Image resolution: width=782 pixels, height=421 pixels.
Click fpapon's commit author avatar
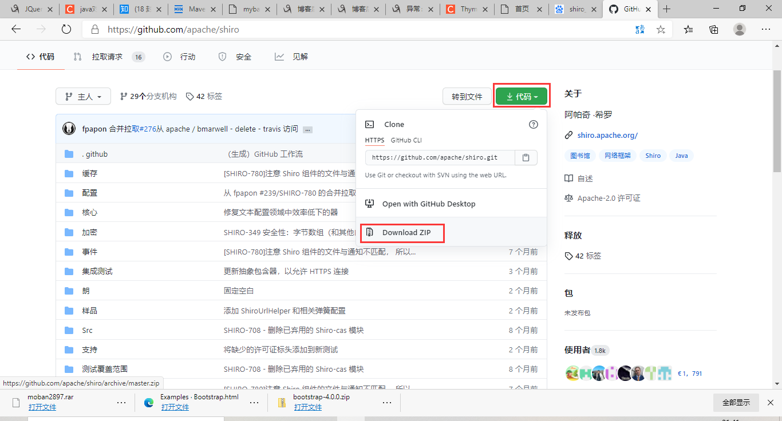point(69,129)
